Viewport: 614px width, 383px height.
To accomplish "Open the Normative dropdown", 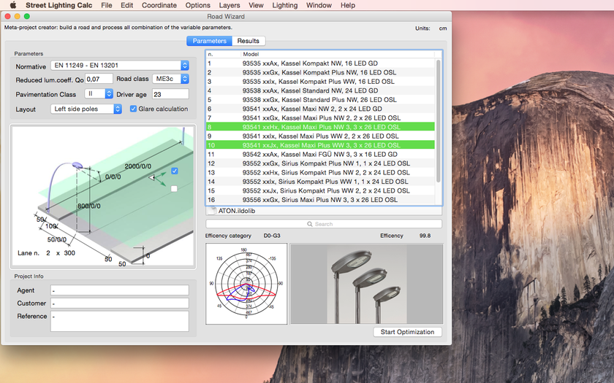I will pos(120,66).
